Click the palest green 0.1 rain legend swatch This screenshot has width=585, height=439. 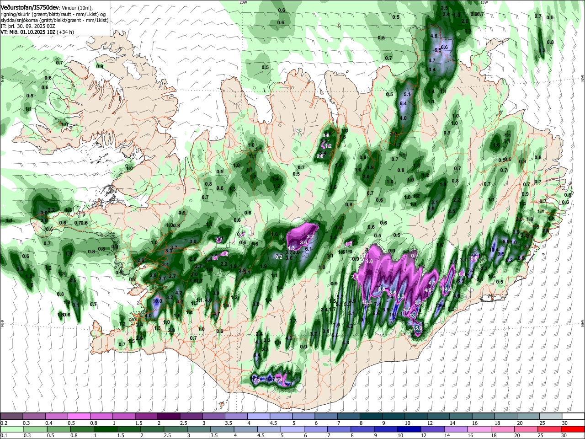tap(11, 429)
